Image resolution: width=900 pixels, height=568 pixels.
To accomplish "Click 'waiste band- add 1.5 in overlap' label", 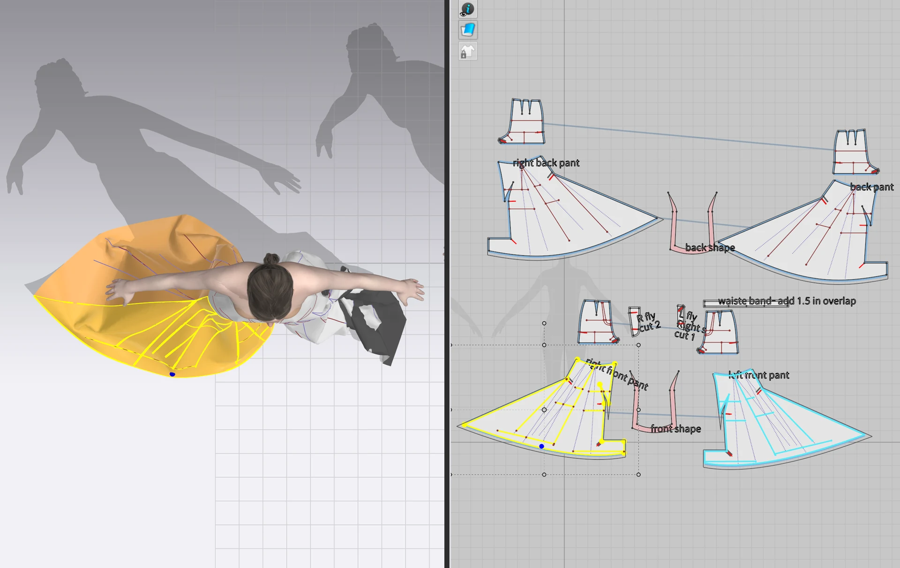I will [787, 301].
